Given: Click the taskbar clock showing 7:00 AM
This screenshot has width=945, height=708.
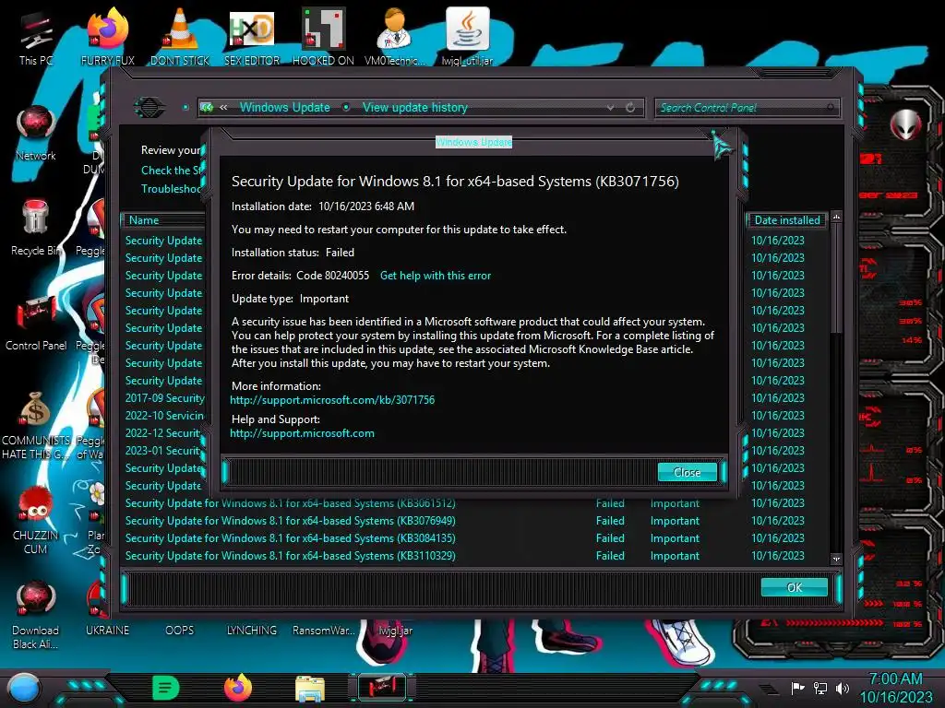Looking at the screenshot, I should pos(895,688).
